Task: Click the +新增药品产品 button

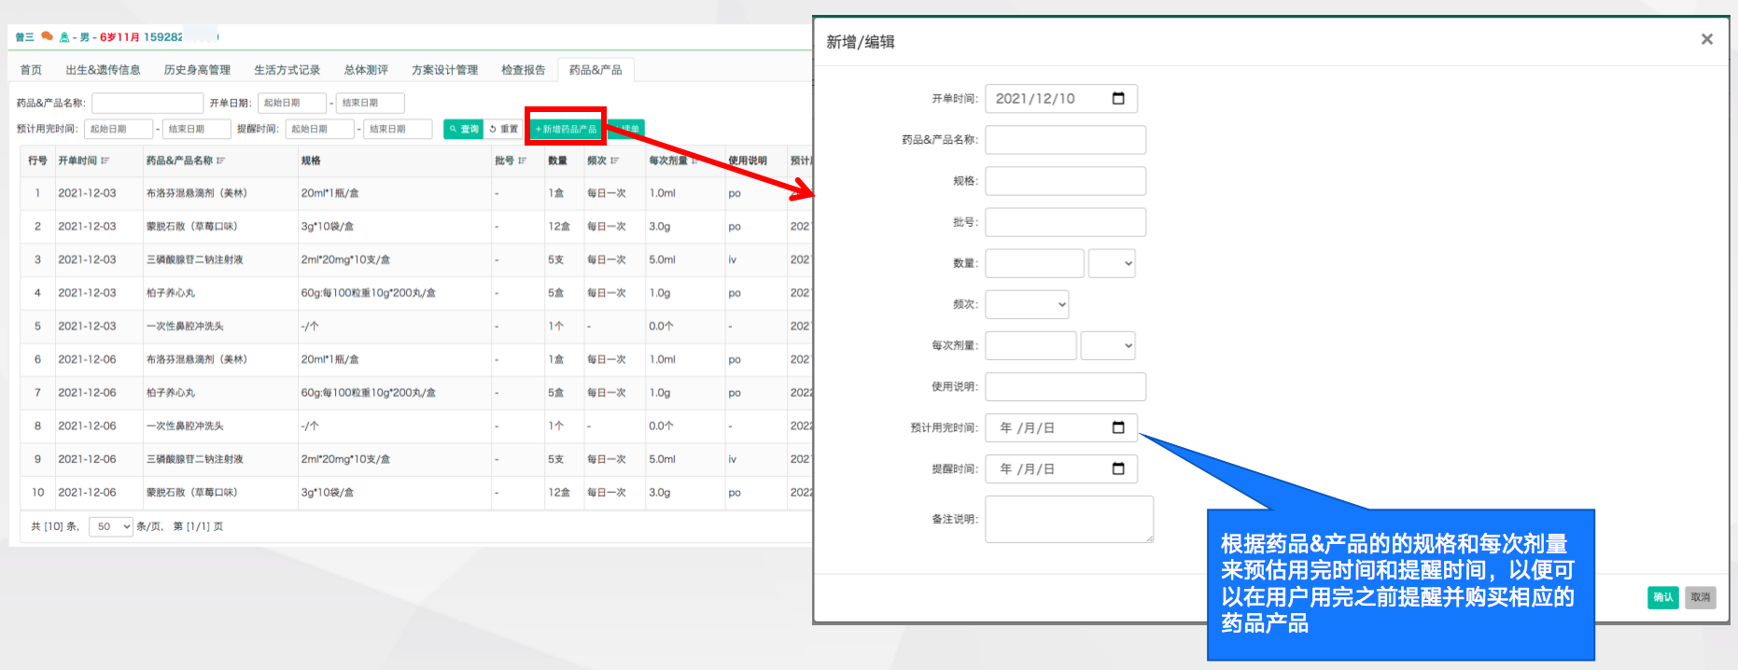Action: pos(566,129)
